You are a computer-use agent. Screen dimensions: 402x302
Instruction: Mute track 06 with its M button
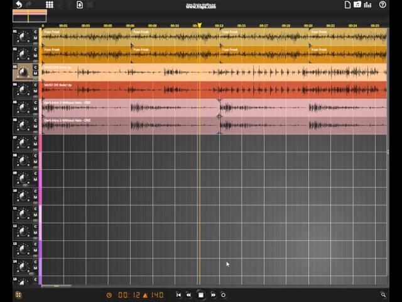[x=35, y=126]
